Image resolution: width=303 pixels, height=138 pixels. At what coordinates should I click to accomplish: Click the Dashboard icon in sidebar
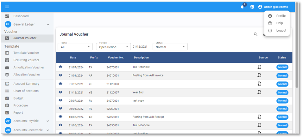tap(7, 16)
